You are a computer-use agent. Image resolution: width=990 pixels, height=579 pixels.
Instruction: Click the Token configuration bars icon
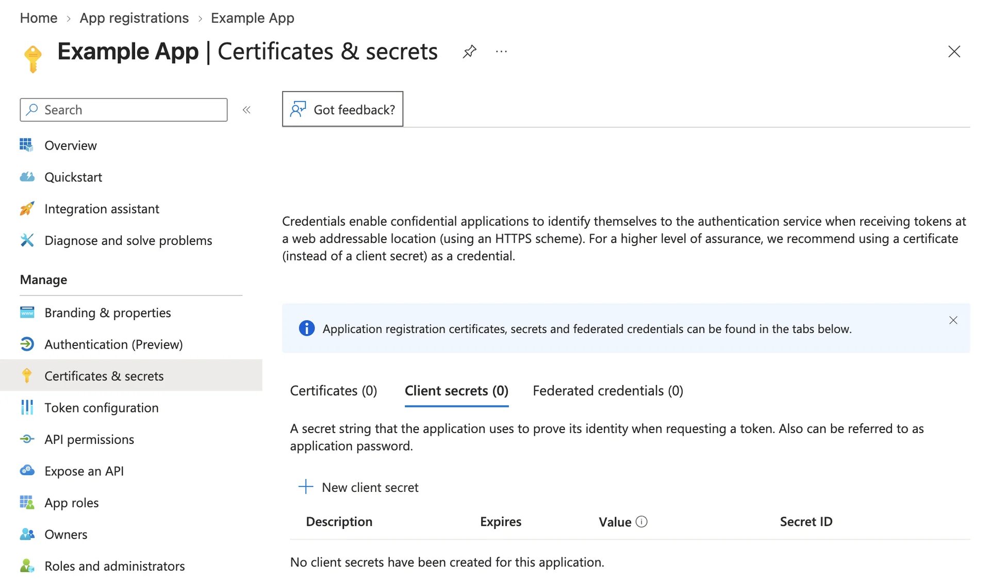tap(27, 407)
